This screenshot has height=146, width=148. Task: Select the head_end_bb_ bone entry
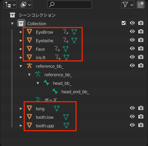[x=75, y=92]
